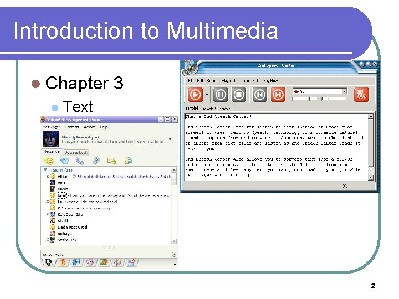Screen dimensions: 399x299
Task: Click the envelope mail icon in Messenger toolbar
Action: (x=111, y=161)
